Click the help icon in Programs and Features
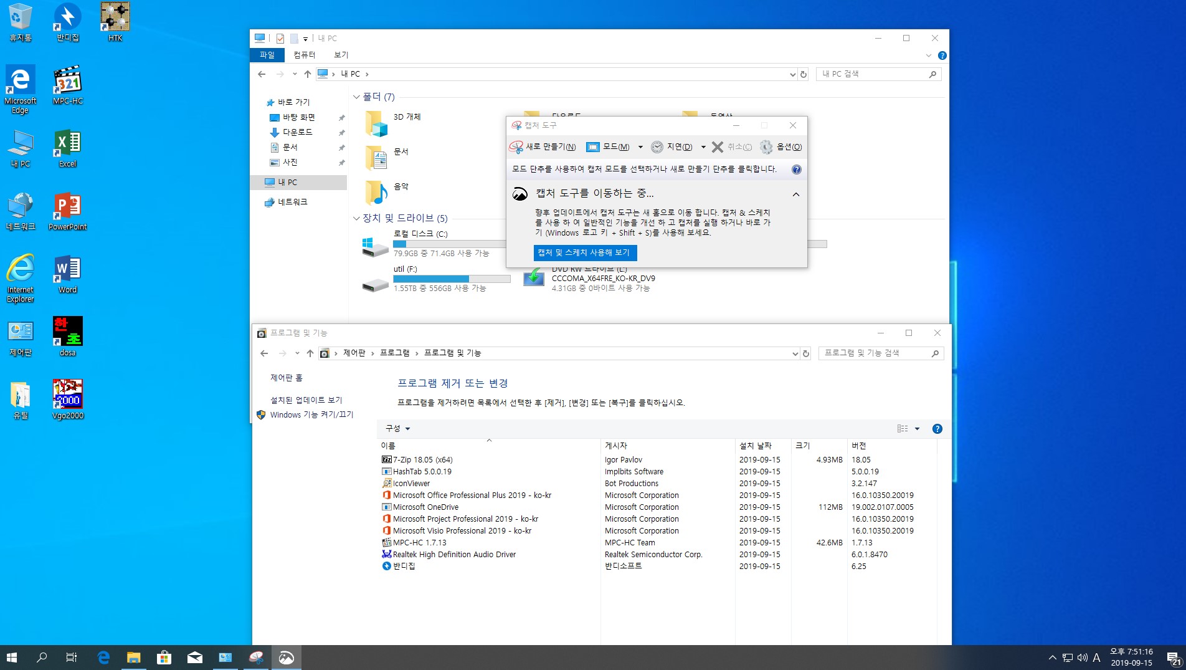This screenshot has width=1186, height=670. coord(937,429)
